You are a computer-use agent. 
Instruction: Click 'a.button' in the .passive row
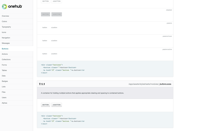tap(54, 27)
